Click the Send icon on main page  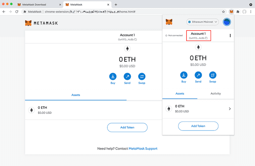pyautogui.click(x=127, y=76)
